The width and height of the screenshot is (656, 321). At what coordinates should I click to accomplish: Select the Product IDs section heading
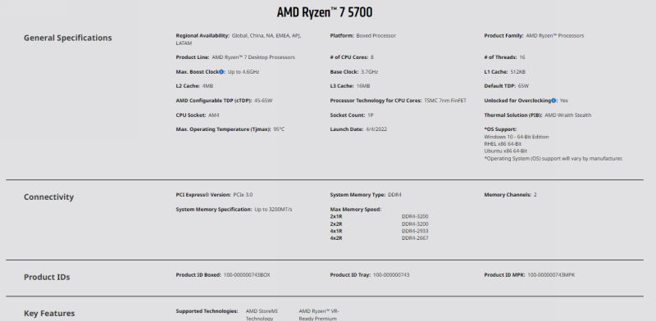(47, 277)
